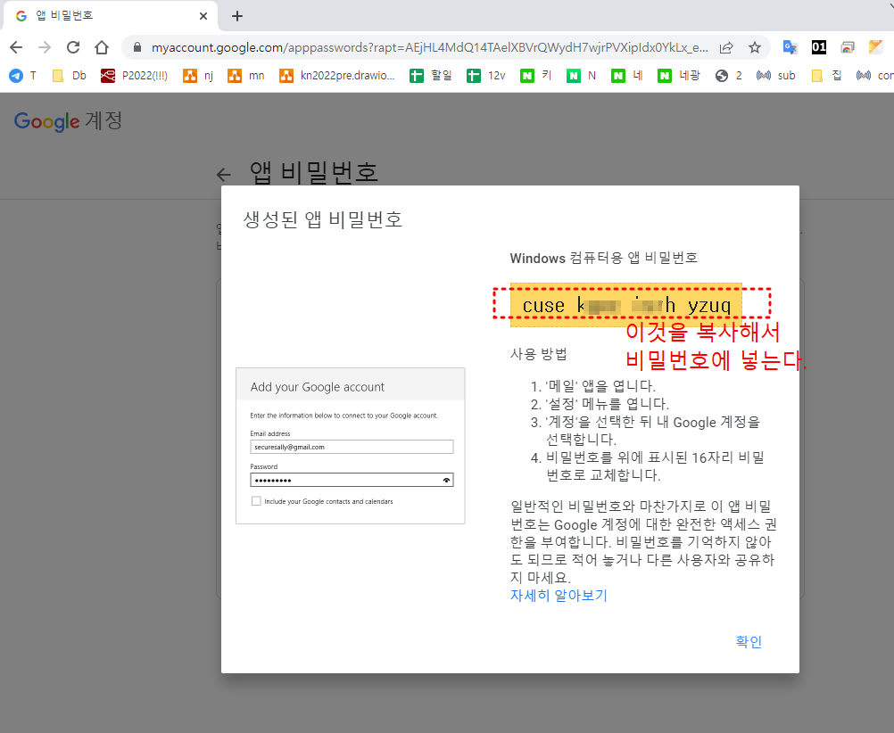Click the browser forward arrow
894x733 pixels.
[45, 47]
